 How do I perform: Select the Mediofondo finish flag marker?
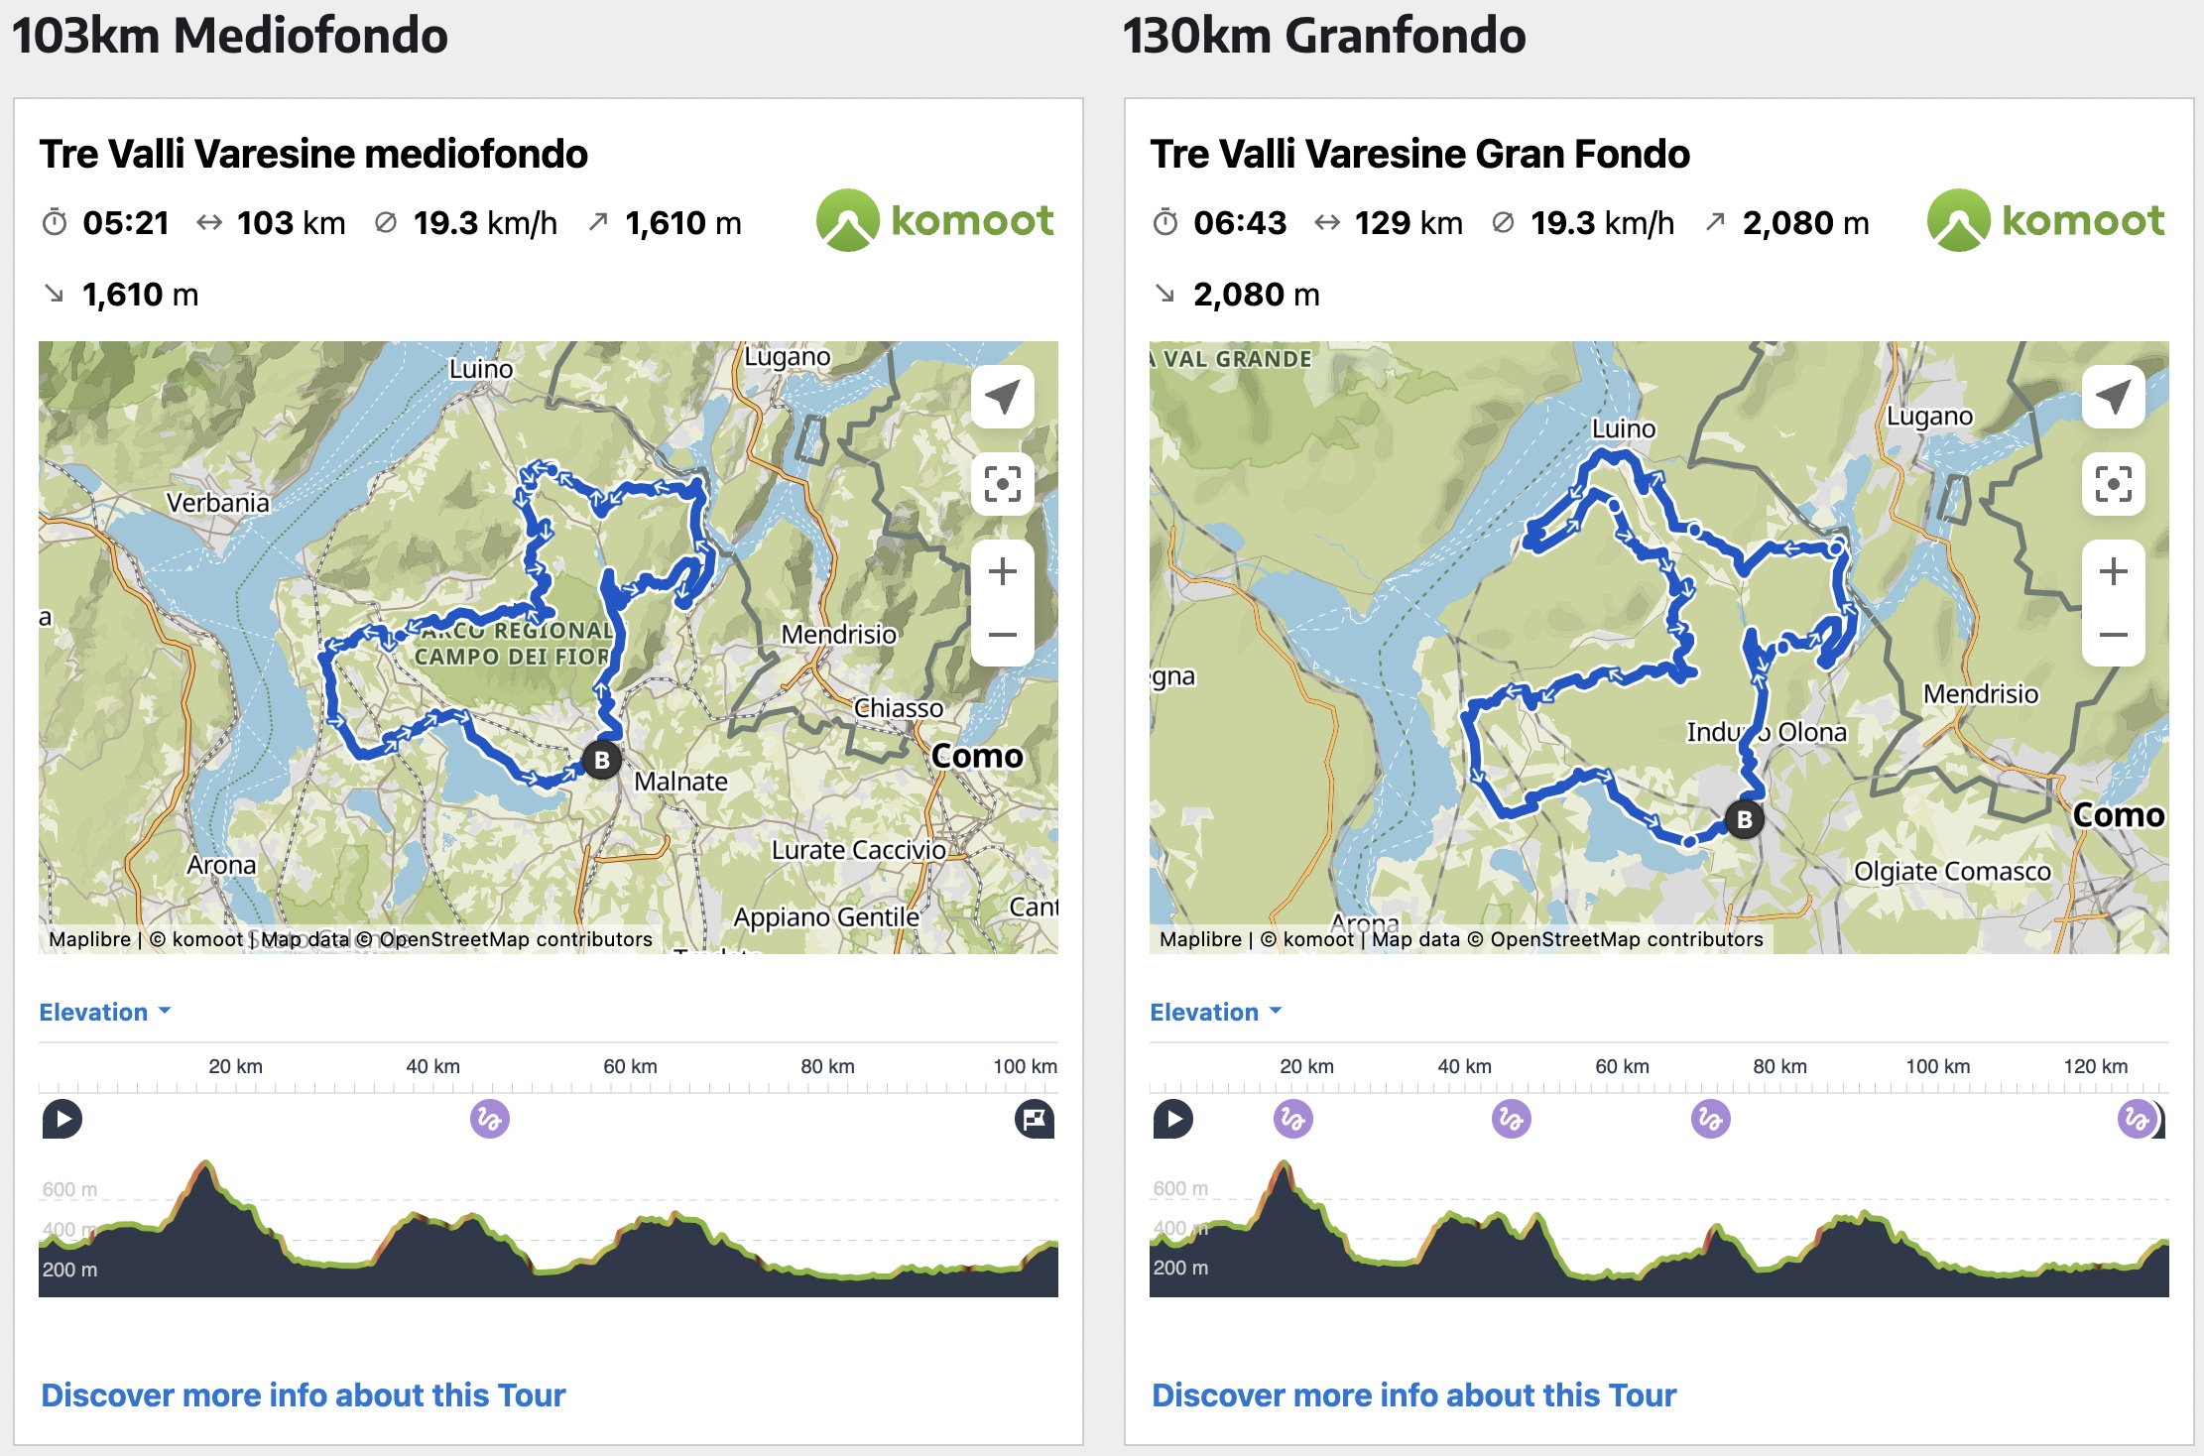tap(1034, 1120)
